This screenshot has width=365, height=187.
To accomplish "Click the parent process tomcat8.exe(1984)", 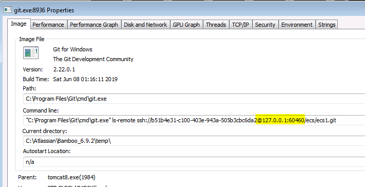I will point(71,177).
